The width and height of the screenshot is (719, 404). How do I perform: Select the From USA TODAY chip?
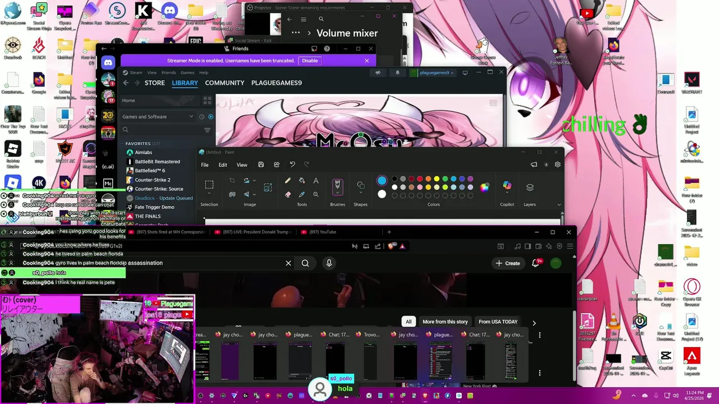498,322
